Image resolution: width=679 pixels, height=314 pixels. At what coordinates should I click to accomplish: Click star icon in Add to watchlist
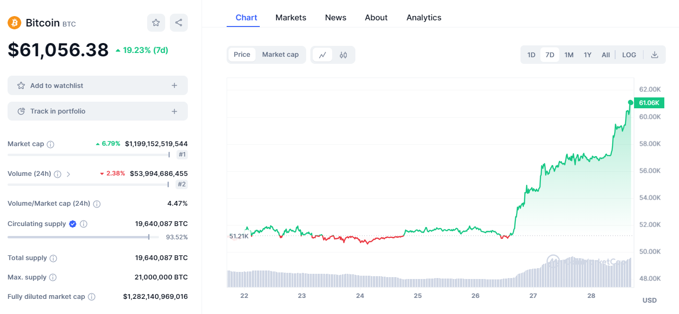[21, 86]
